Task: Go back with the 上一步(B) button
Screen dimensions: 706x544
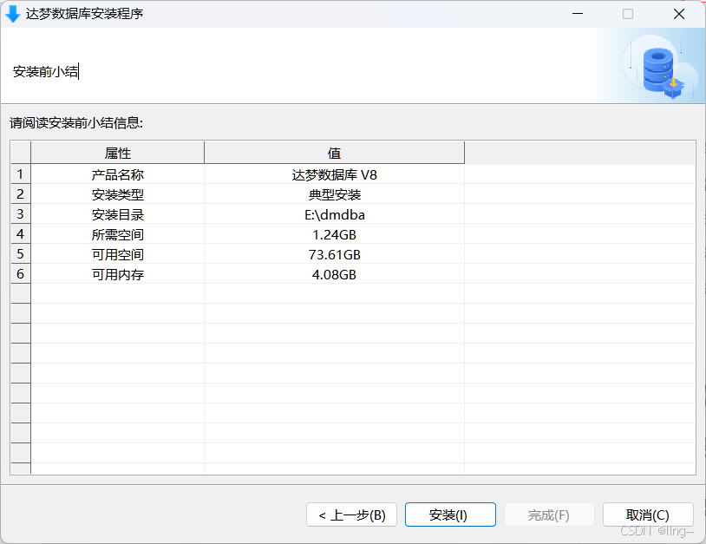Action: point(351,515)
